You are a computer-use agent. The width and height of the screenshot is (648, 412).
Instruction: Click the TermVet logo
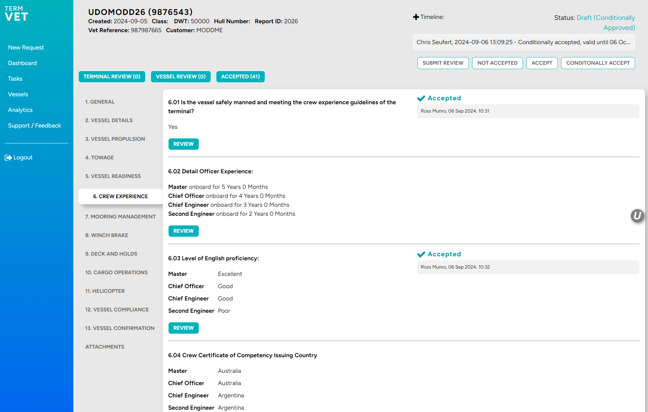click(16, 14)
